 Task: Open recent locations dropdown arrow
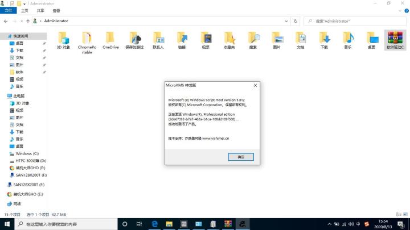point(22,21)
